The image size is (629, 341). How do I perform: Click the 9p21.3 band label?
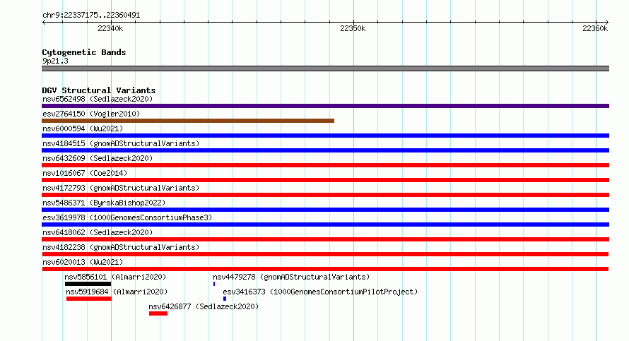[x=55, y=61]
